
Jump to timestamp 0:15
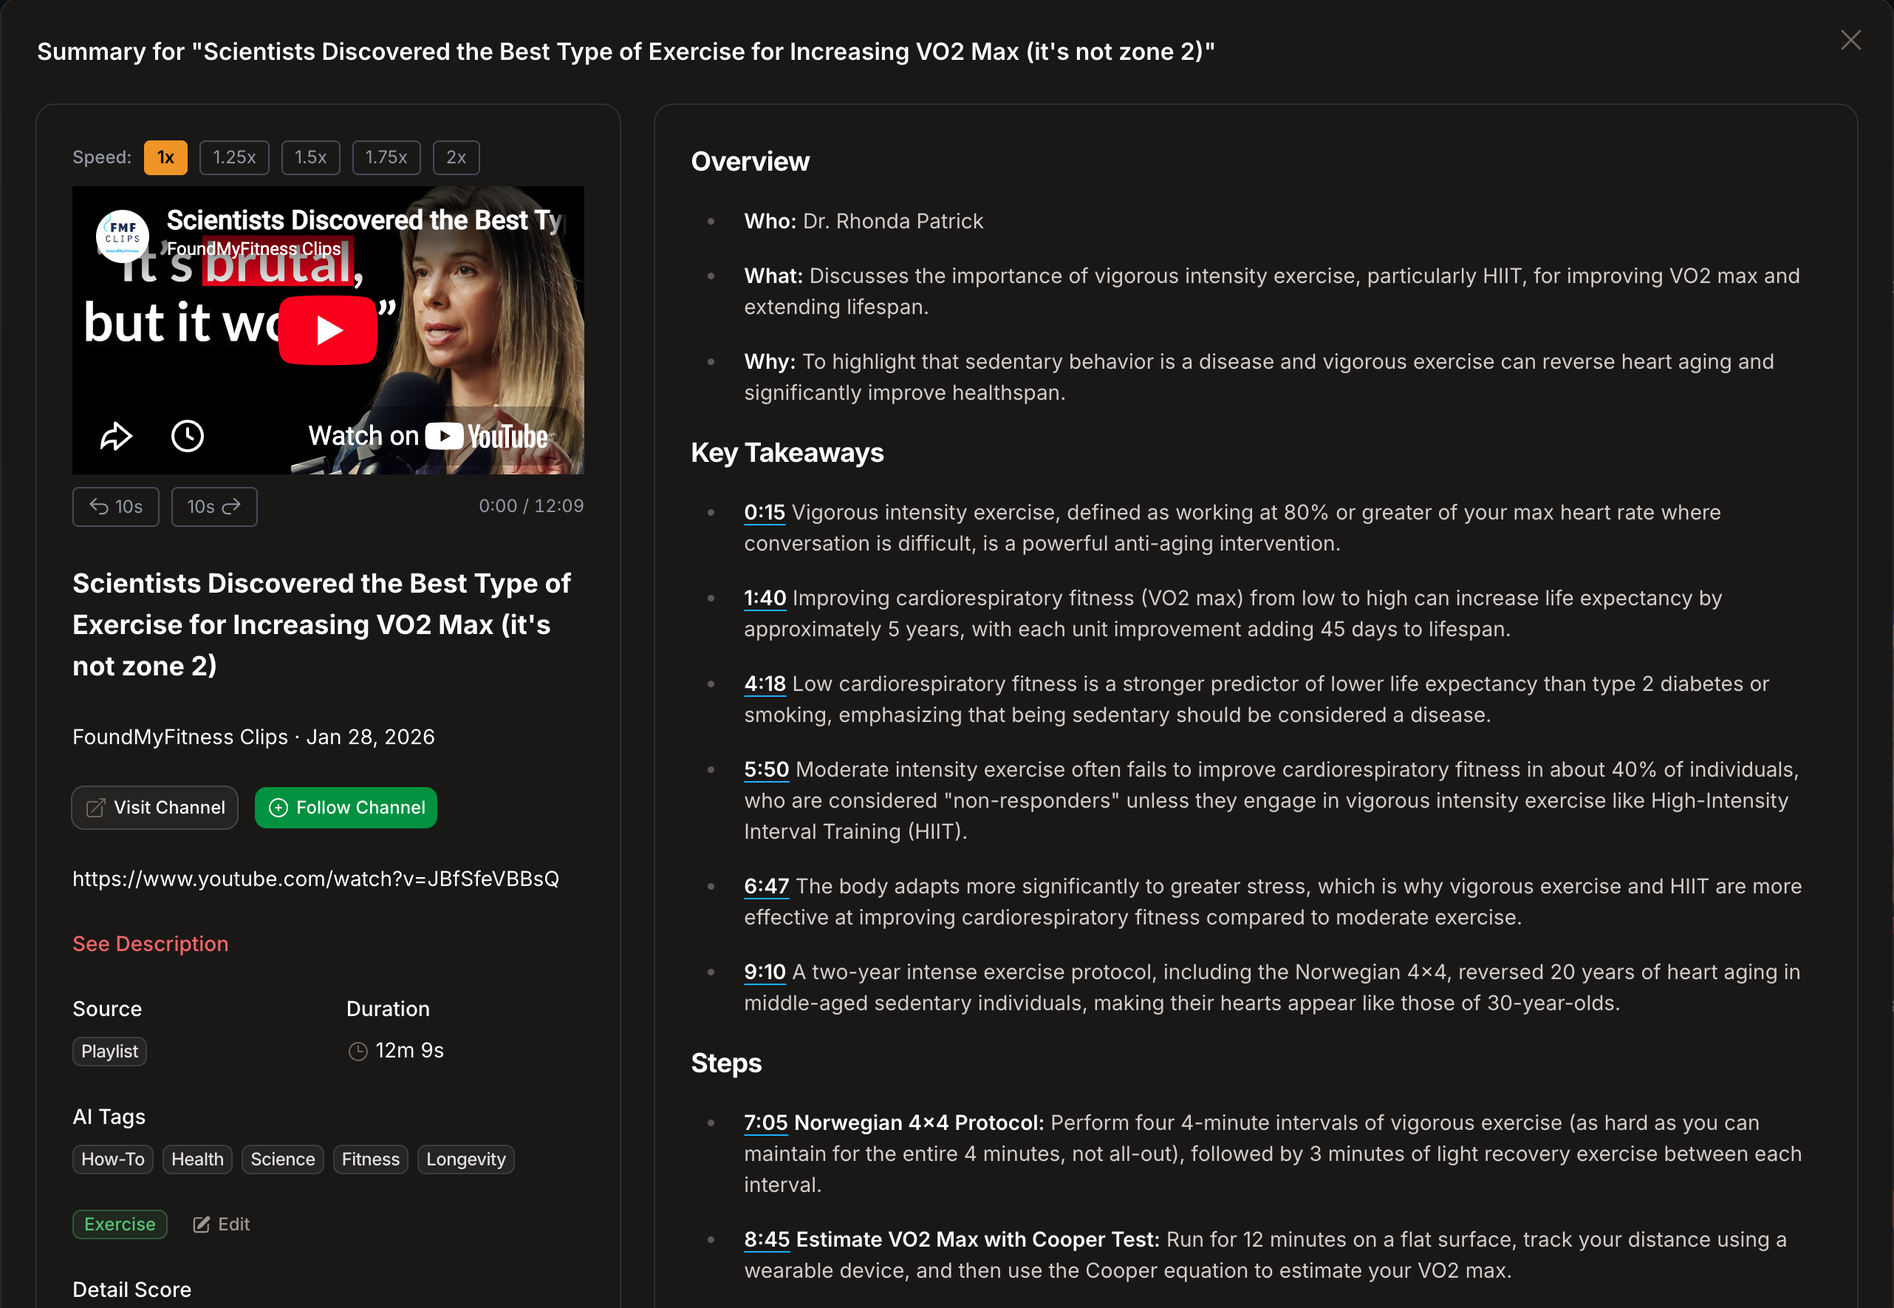pos(765,513)
